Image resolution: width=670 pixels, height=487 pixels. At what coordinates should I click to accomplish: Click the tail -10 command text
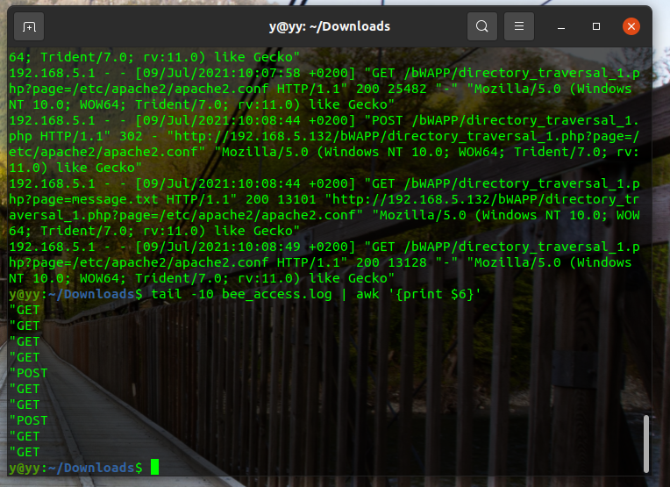[182, 294]
